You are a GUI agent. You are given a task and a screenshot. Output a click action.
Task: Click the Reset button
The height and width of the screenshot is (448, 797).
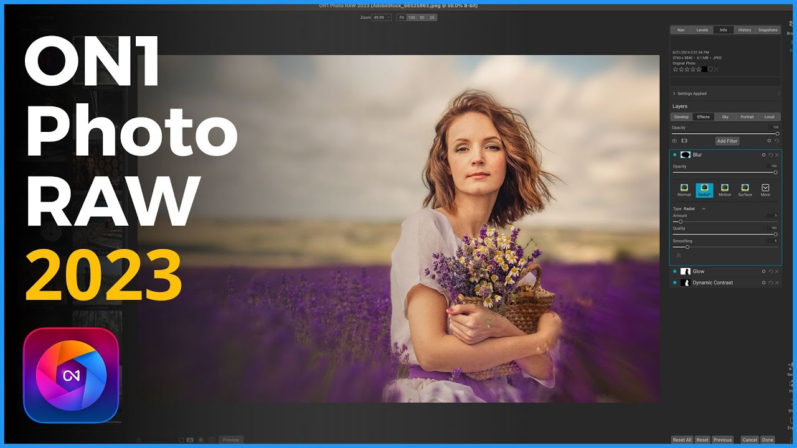(x=702, y=440)
